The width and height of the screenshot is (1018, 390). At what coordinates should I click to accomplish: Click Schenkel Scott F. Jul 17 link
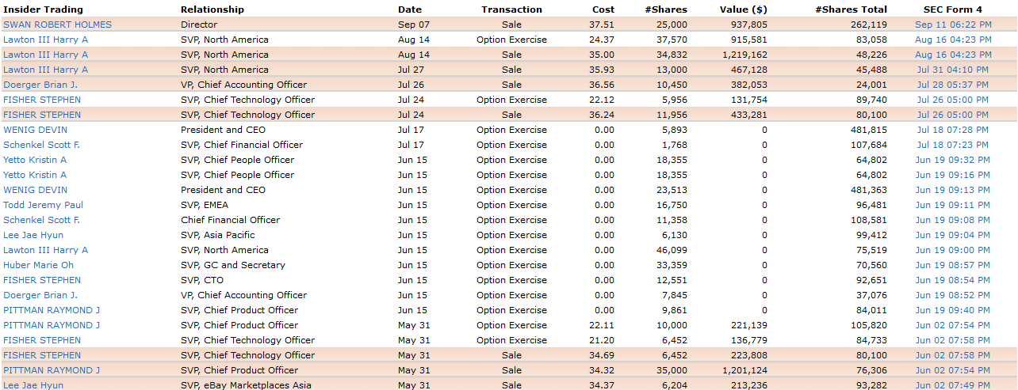[41, 145]
